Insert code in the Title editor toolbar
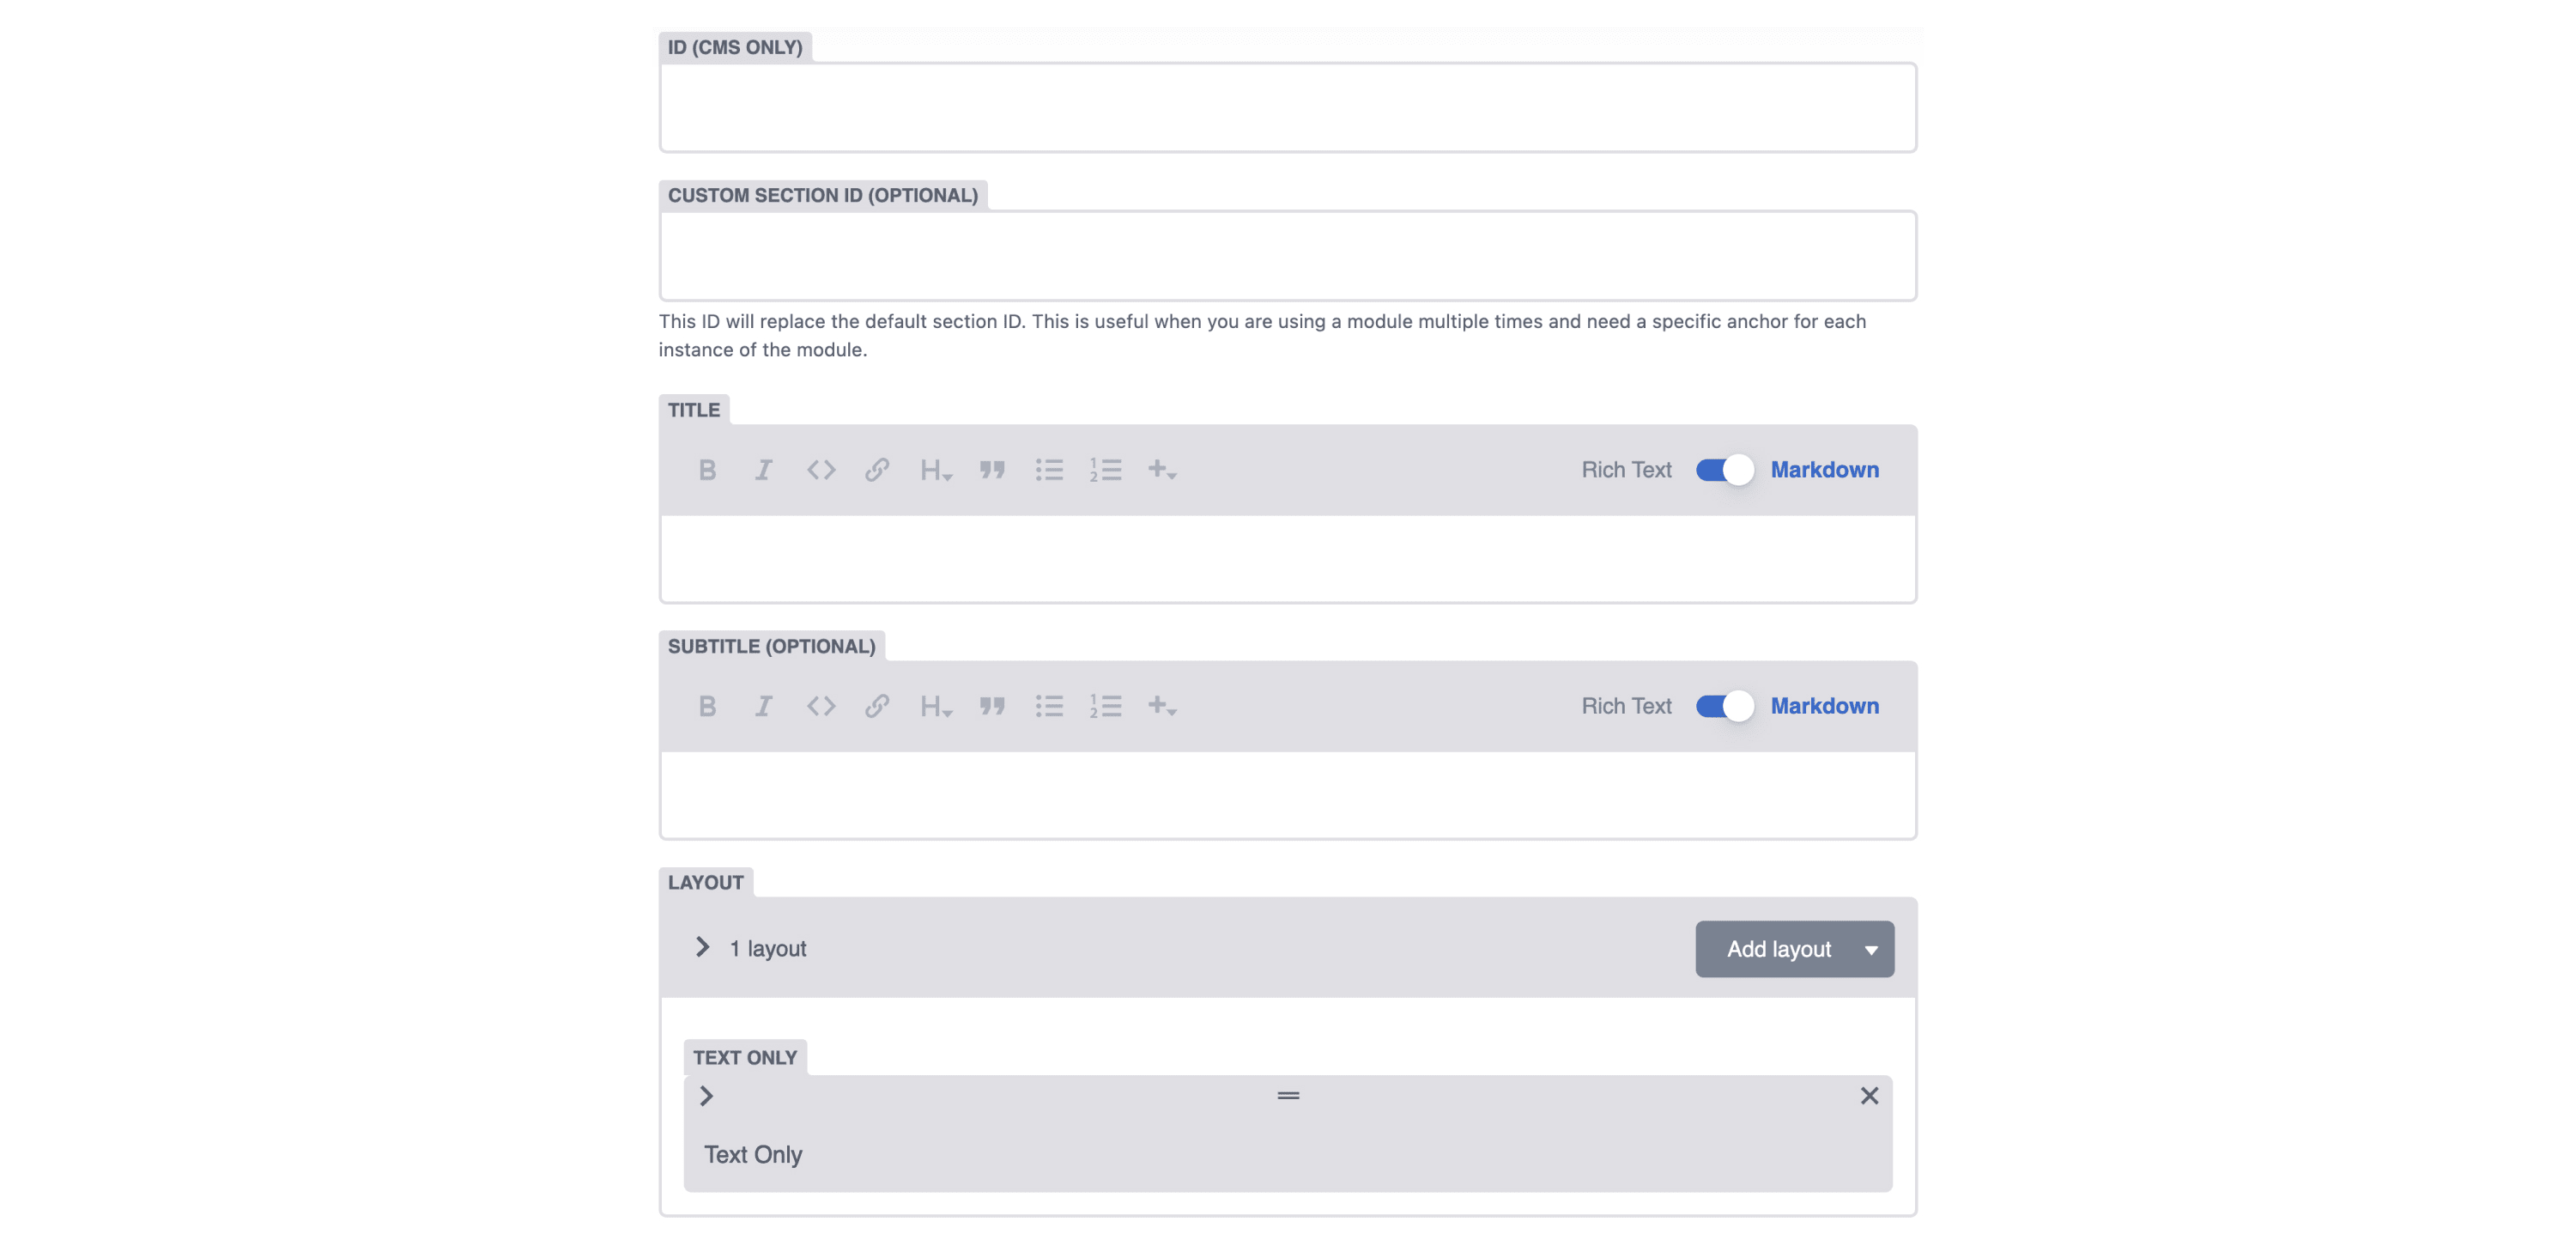Viewport: 2576px width, 1252px height. click(x=821, y=470)
